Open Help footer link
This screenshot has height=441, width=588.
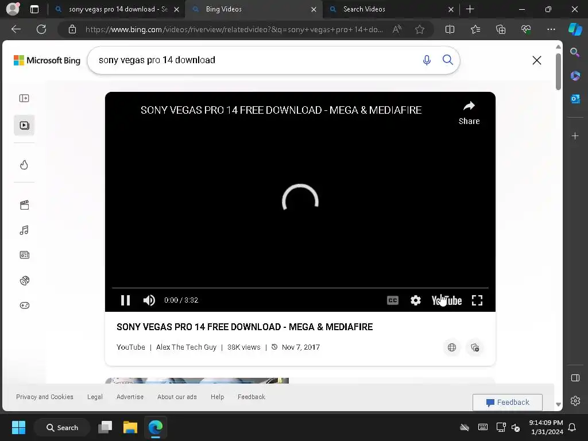tap(217, 397)
